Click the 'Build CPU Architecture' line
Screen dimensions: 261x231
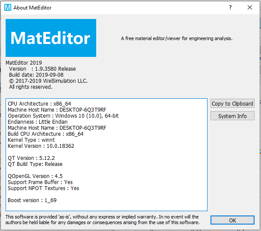coord(46,134)
